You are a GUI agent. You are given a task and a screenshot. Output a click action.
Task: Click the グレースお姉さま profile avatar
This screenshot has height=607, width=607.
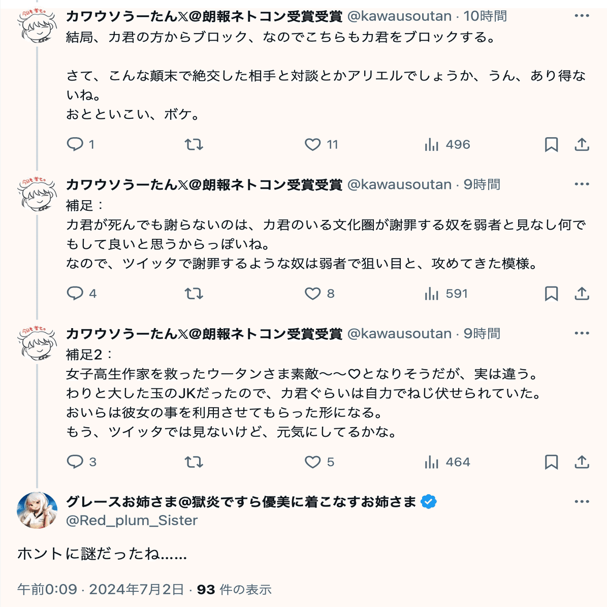pos(37,510)
